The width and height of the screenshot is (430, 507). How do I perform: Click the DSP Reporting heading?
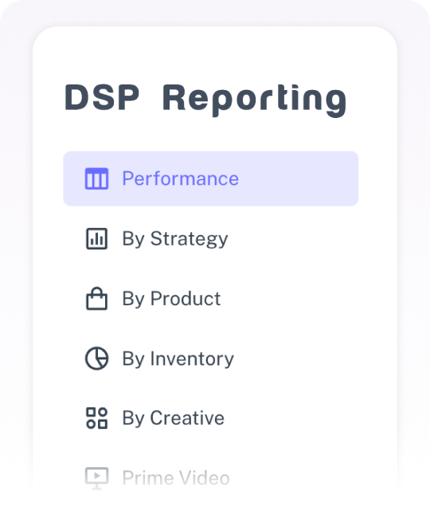(205, 100)
